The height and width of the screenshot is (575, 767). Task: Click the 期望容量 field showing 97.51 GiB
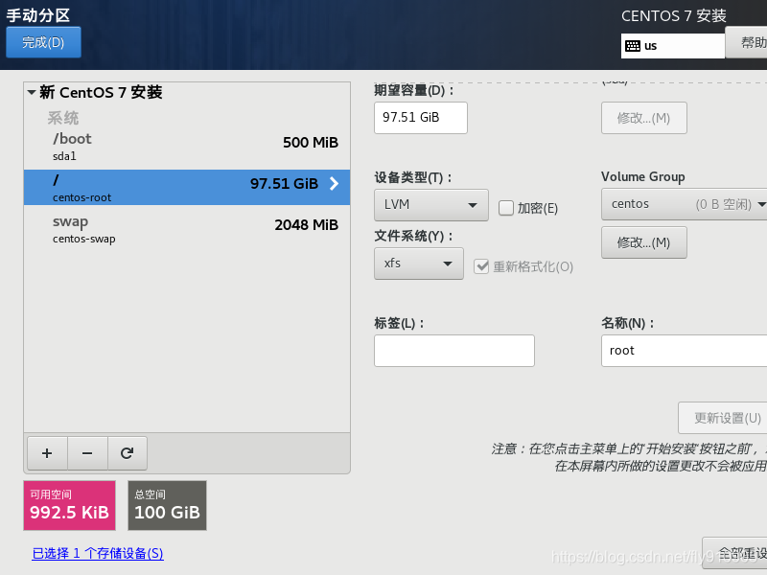pos(421,118)
